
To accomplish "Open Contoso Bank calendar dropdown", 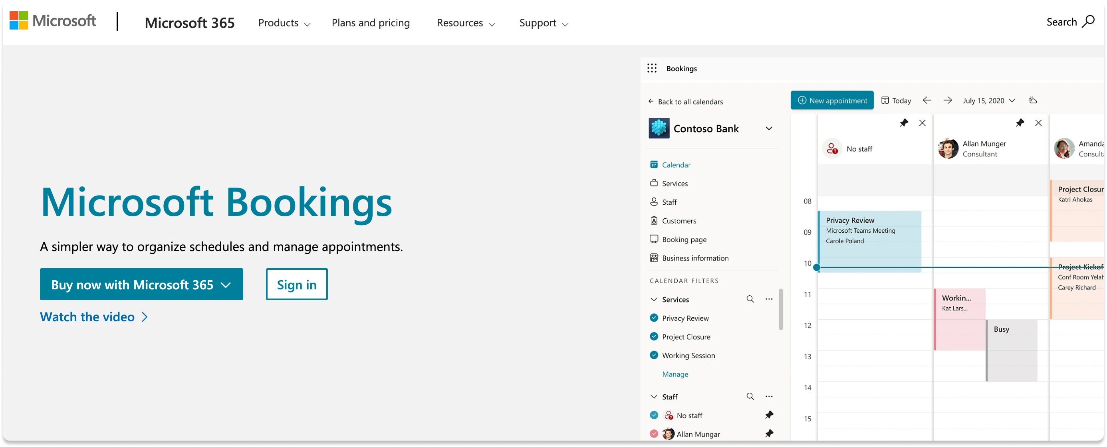I will (769, 129).
